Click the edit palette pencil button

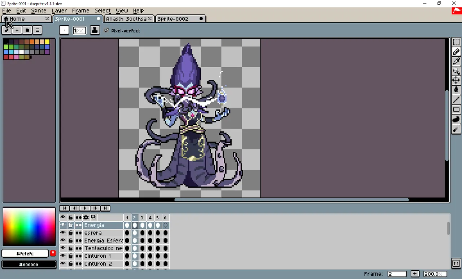click(x=7, y=30)
